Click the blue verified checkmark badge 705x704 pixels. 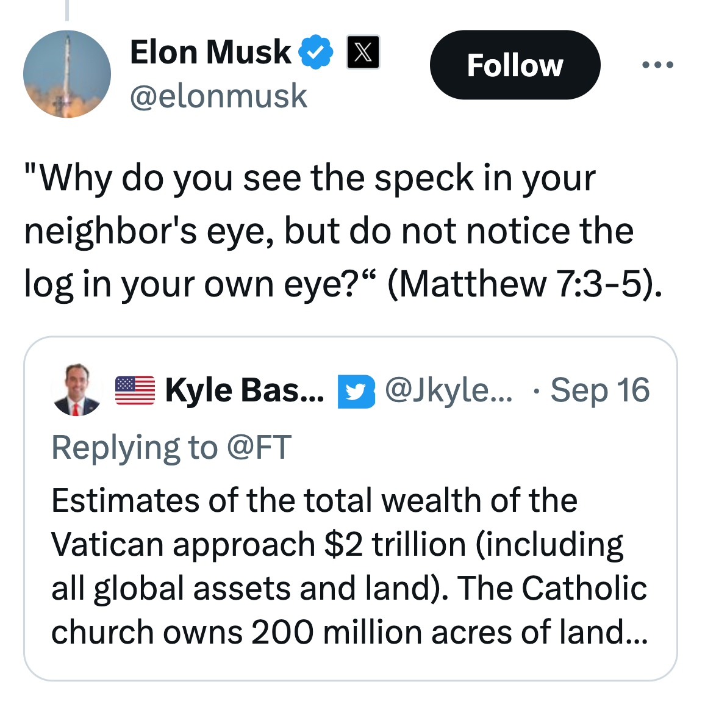point(316,52)
